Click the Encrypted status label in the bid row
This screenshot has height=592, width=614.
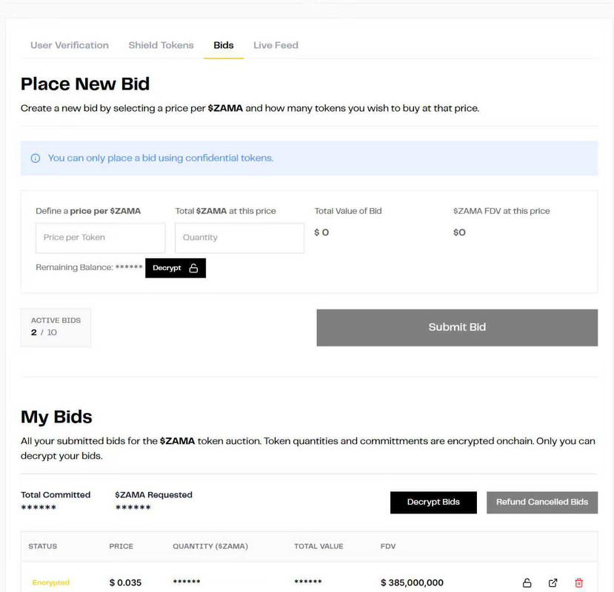[x=50, y=583]
